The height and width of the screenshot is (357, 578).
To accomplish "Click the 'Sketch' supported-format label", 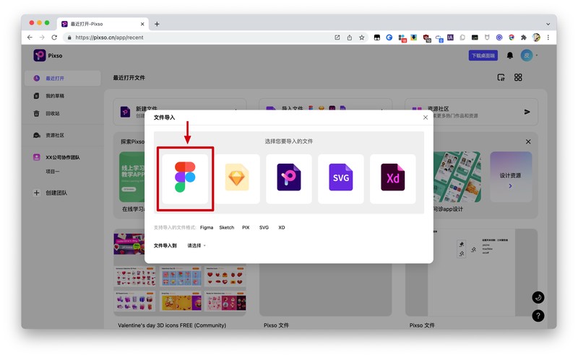I will click(x=226, y=227).
